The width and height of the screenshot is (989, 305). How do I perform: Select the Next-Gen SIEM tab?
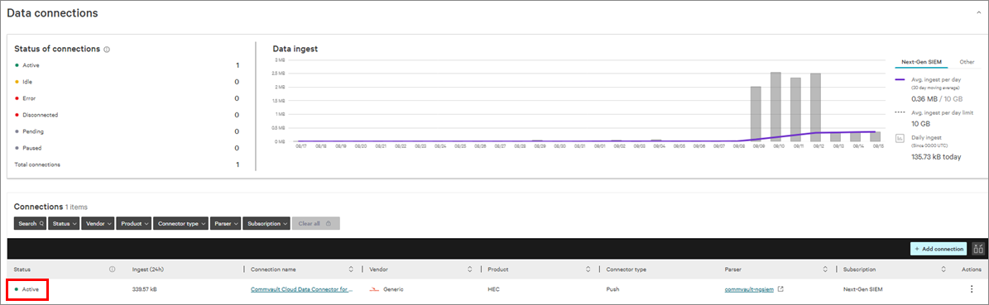[920, 62]
